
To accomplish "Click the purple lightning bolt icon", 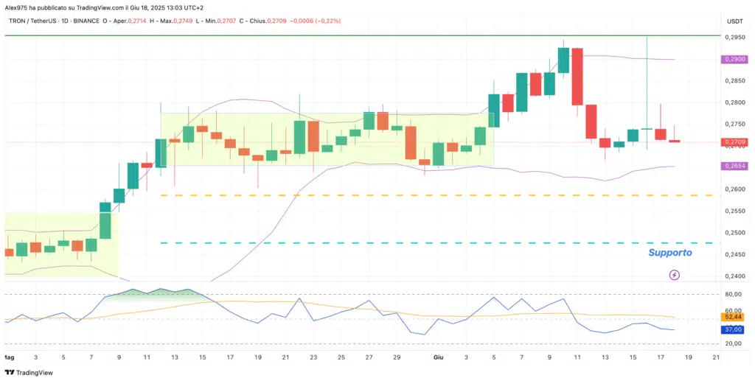I will pos(674,275).
